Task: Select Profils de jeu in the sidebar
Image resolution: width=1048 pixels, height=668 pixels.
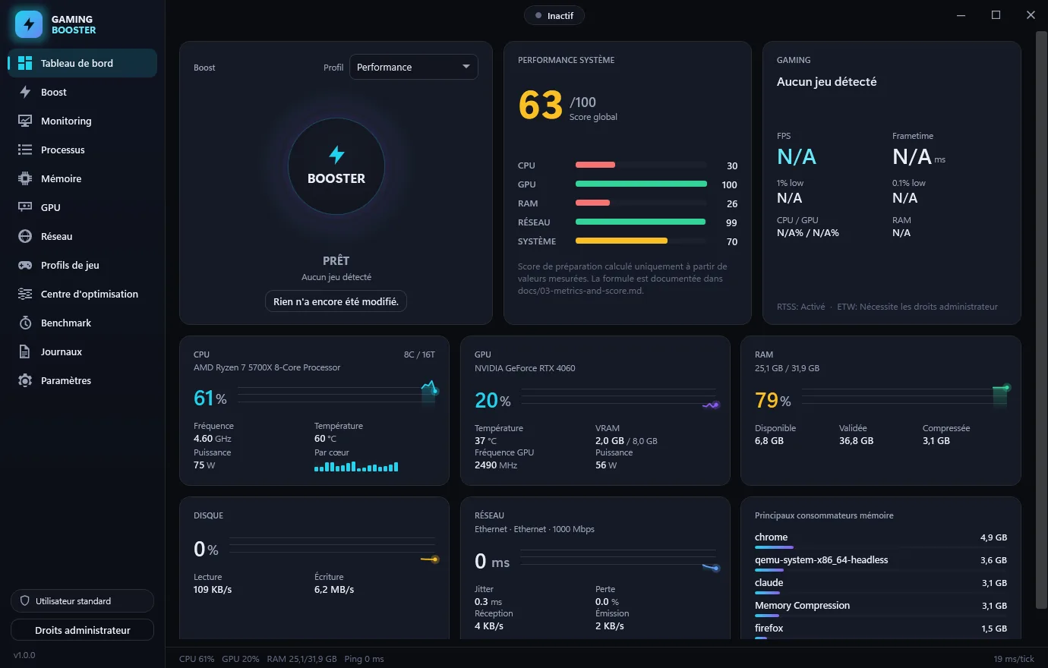Action: 83,265
